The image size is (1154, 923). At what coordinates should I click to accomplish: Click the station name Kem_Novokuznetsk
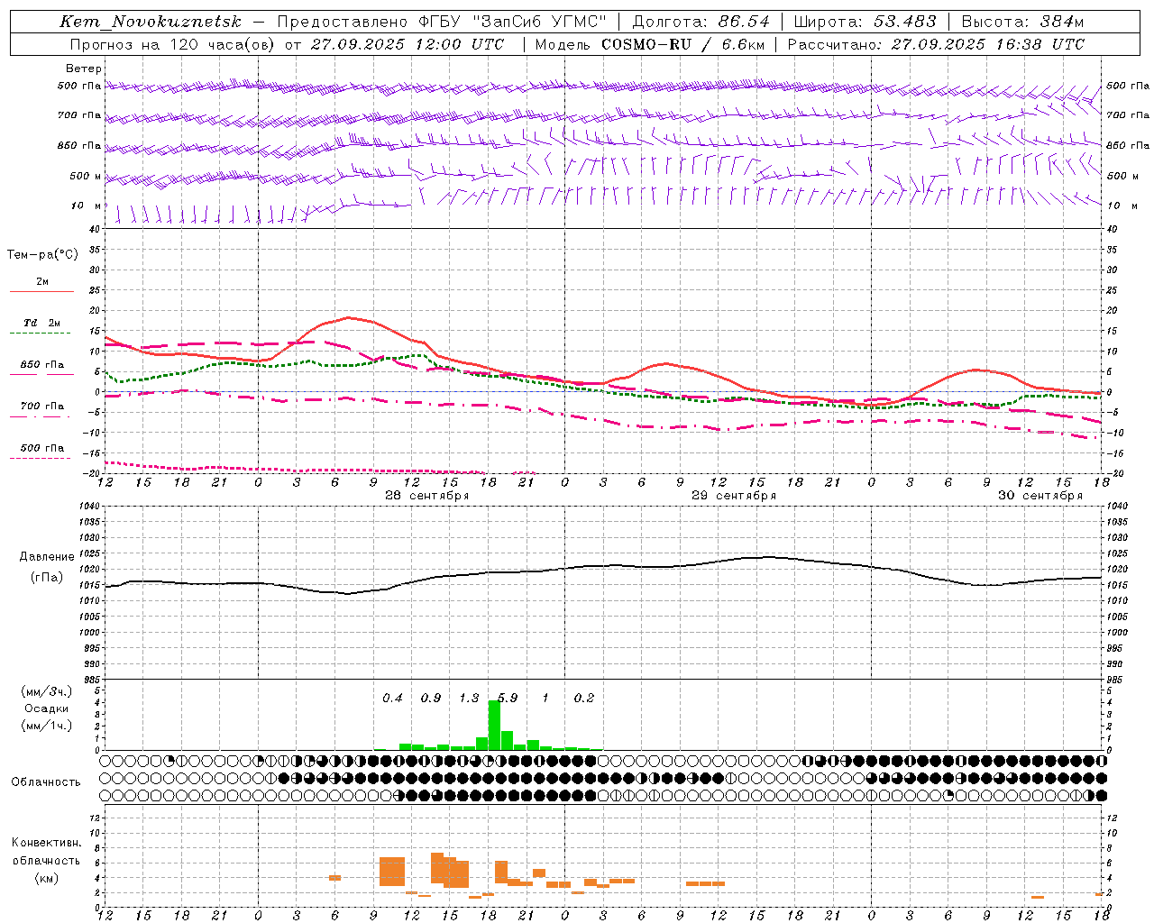point(151,23)
